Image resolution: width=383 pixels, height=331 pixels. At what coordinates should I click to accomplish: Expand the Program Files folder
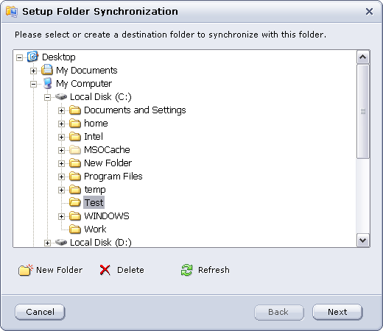click(x=61, y=177)
